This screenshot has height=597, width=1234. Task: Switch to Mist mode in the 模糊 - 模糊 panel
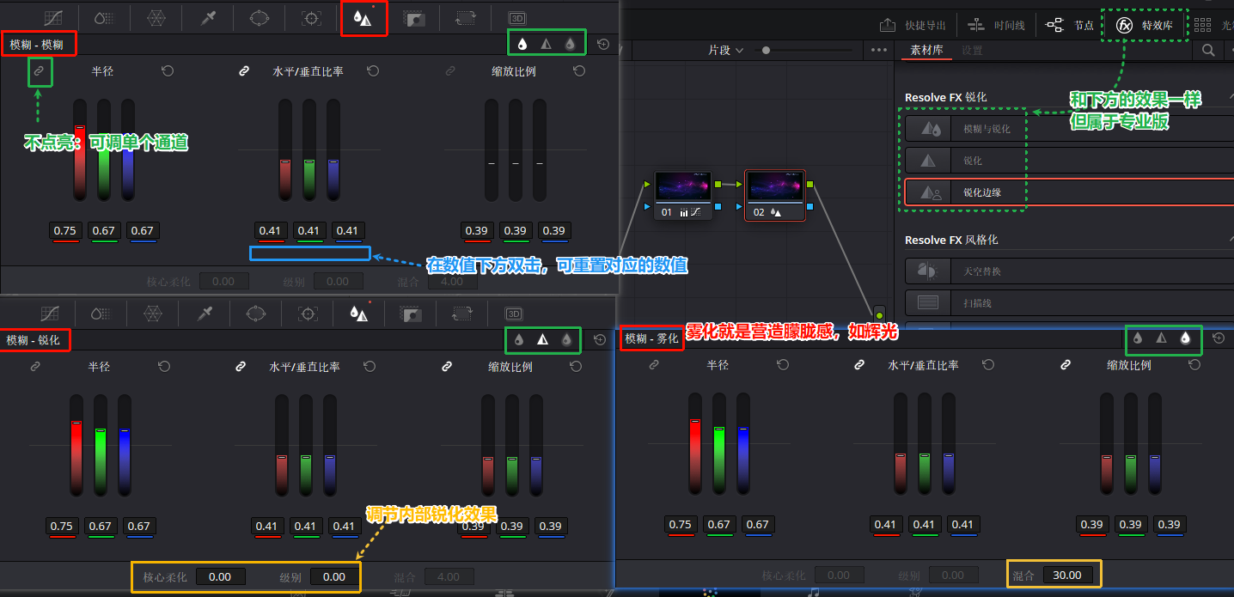pos(570,43)
